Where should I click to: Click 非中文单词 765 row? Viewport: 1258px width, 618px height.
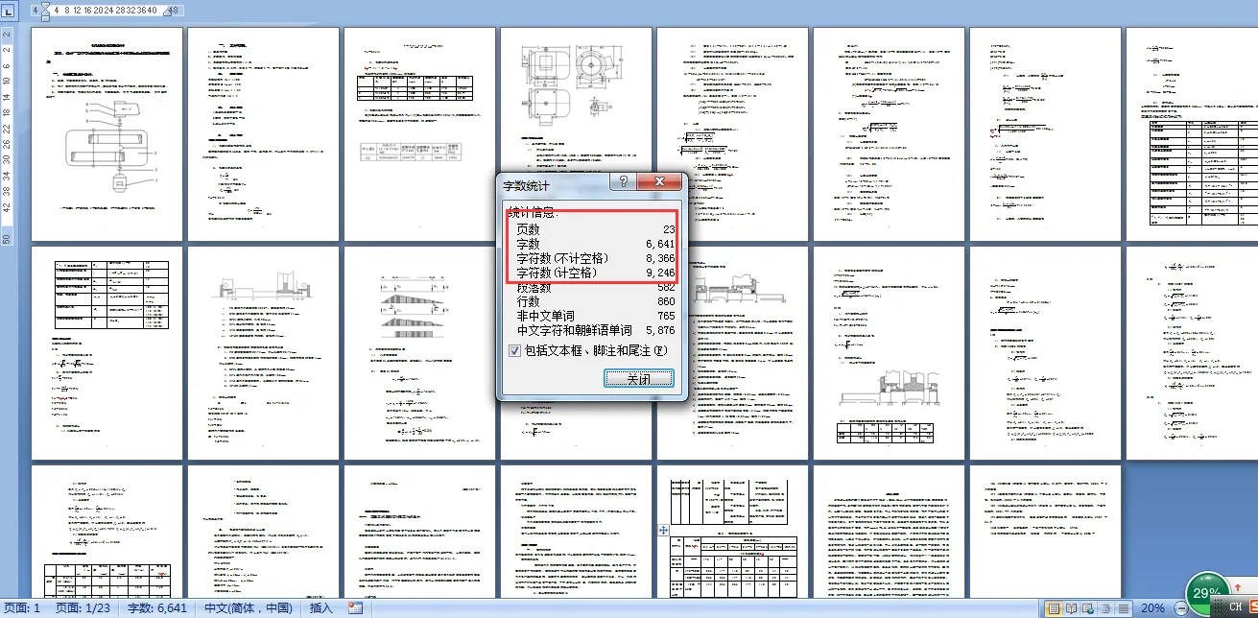(x=595, y=316)
